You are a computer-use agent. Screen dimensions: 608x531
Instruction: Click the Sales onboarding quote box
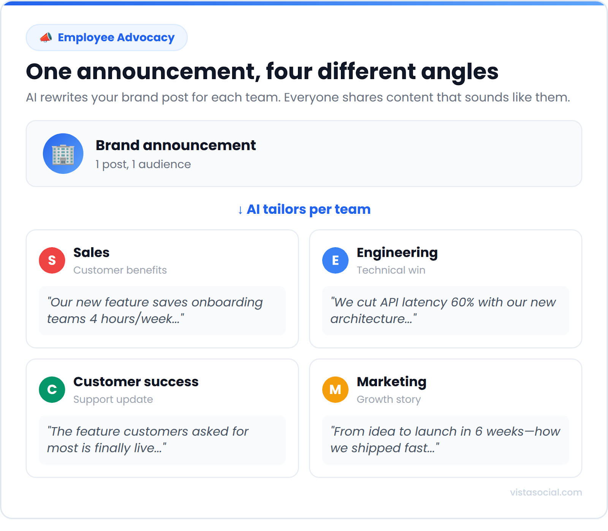[162, 310]
